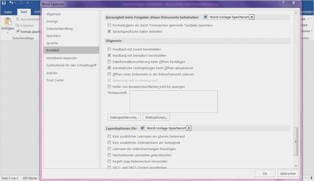Click the Kopieren copy icon

(18, 25)
